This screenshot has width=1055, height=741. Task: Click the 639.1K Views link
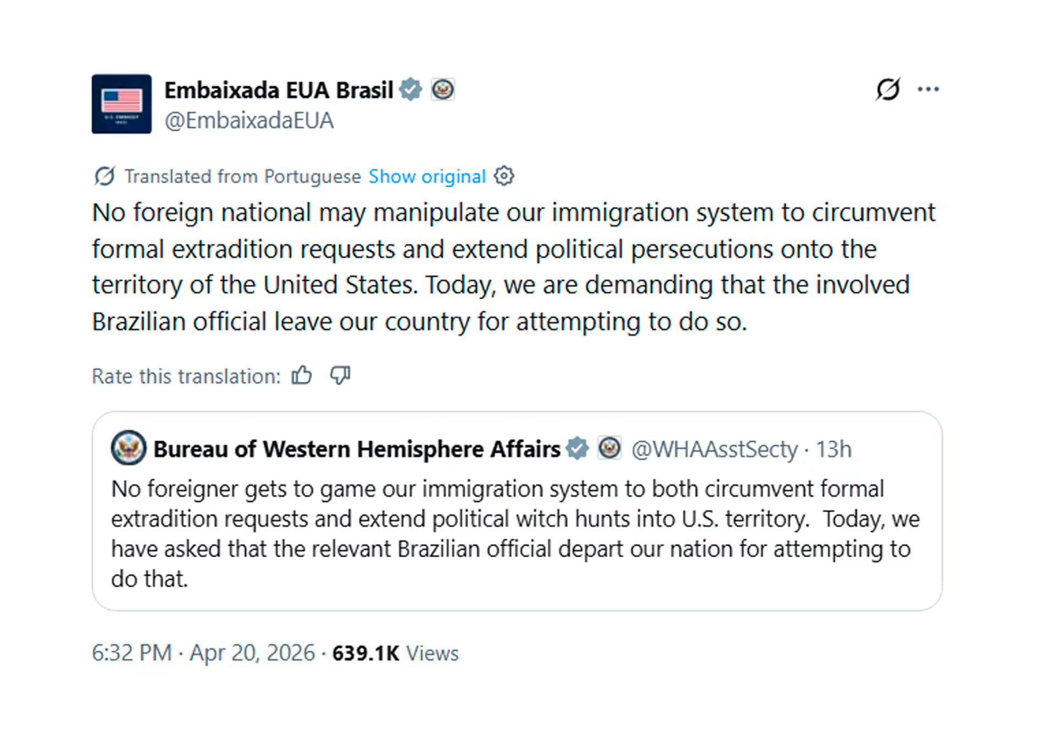click(396, 653)
